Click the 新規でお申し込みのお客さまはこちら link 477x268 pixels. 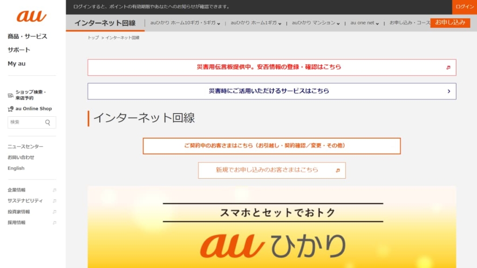tap(272, 170)
